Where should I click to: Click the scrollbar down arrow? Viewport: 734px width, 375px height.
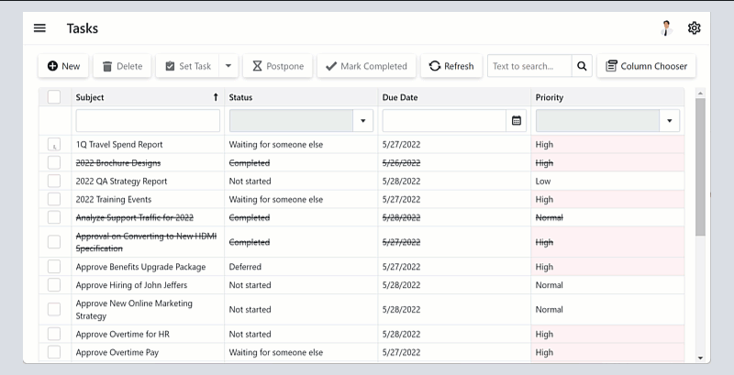(700, 358)
